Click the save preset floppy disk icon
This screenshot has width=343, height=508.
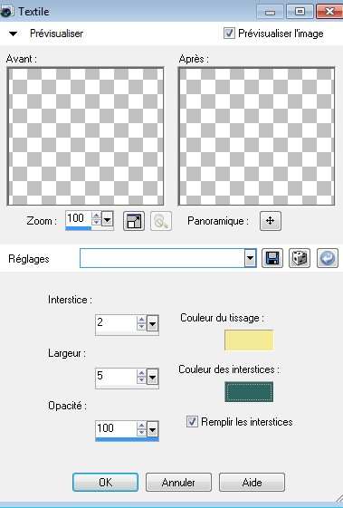click(272, 258)
